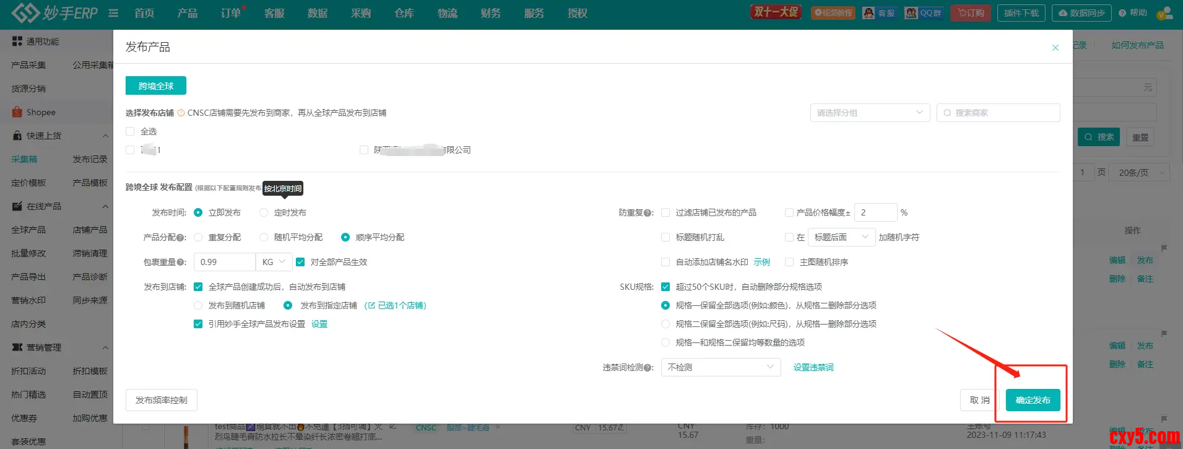Enable 过滤店铺已发布的产品 checkbox

pyautogui.click(x=665, y=212)
